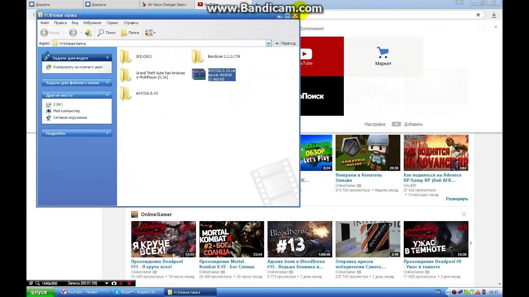Open Bloodborne #13 video thumbnail
Image resolution: width=529 pixels, height=297 pixels.
click(x=300, y=239)
